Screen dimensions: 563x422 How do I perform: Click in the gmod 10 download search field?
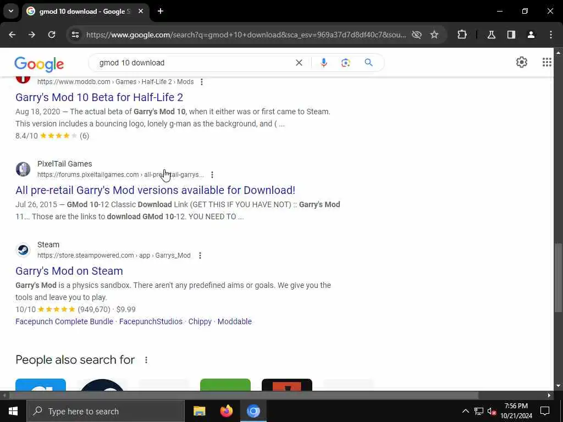[x=194, y=63]
